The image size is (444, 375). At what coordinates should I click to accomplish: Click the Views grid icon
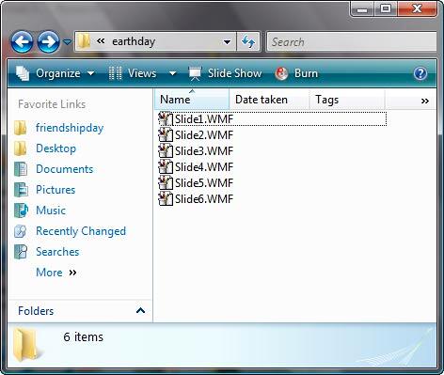(115, 73)
